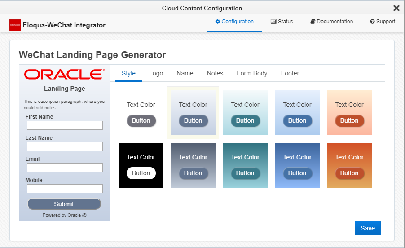The width and height of the screenshot is (405, 248).
Task: Click the Email input field
Action: coord(65,168)
